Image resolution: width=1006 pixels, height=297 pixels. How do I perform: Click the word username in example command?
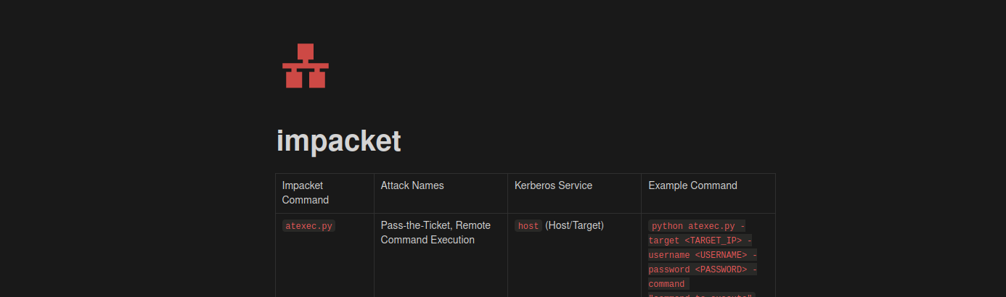pyautogui.click(x=668, y=255)
